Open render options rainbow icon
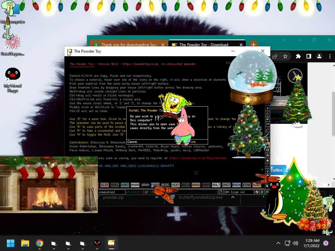Image resolution: width=335 pixels, height=251 pixels. [262, 192]
